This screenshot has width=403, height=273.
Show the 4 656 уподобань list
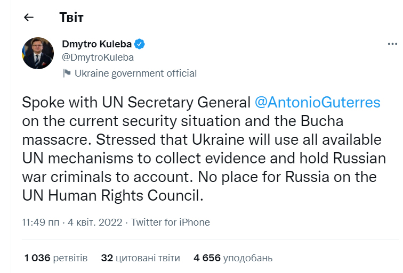pos(233,258)
